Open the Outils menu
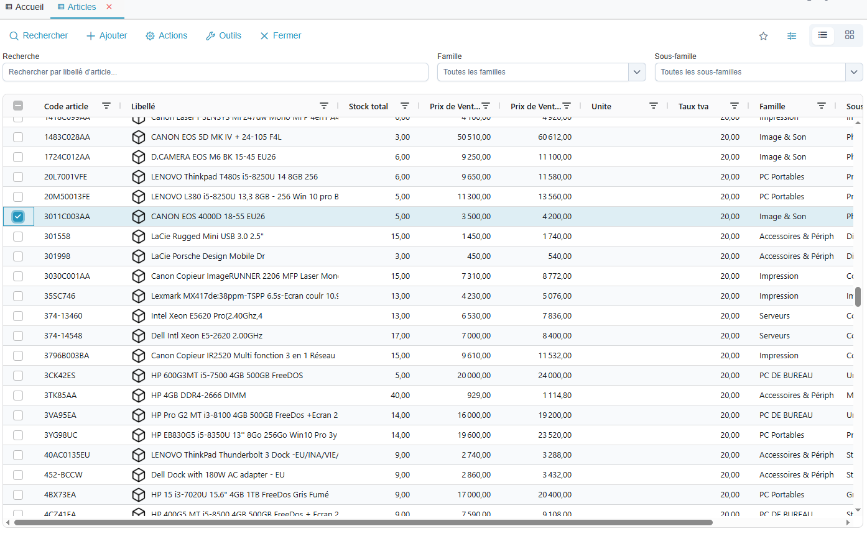This screenshot has height=534, width=867. pos(223,36)
